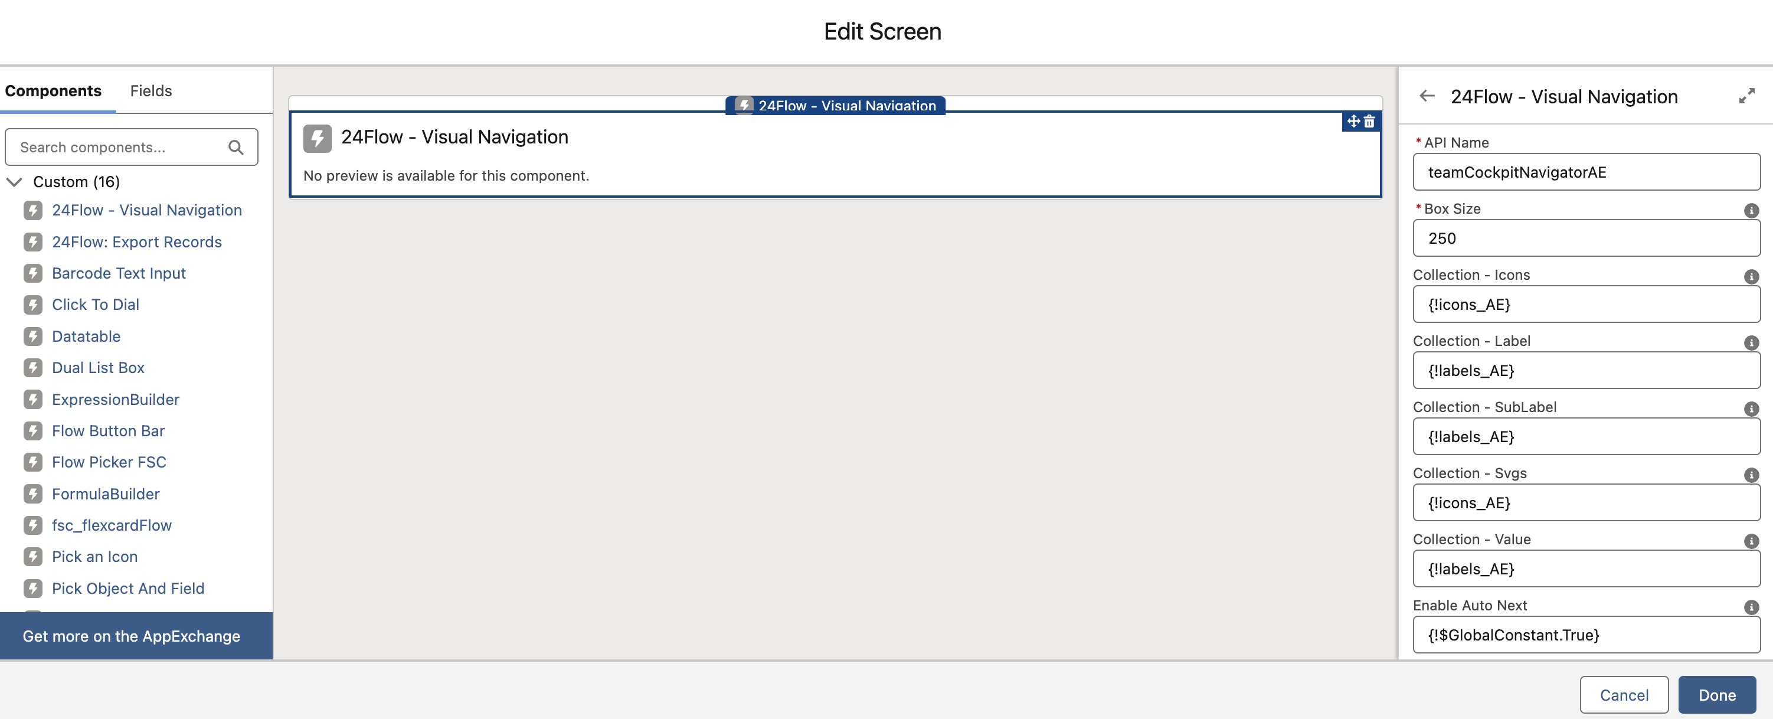This screenshot has width=1773, height=719.
Task: Click the back arrow in properties panel
Action: coord(1427,96)
